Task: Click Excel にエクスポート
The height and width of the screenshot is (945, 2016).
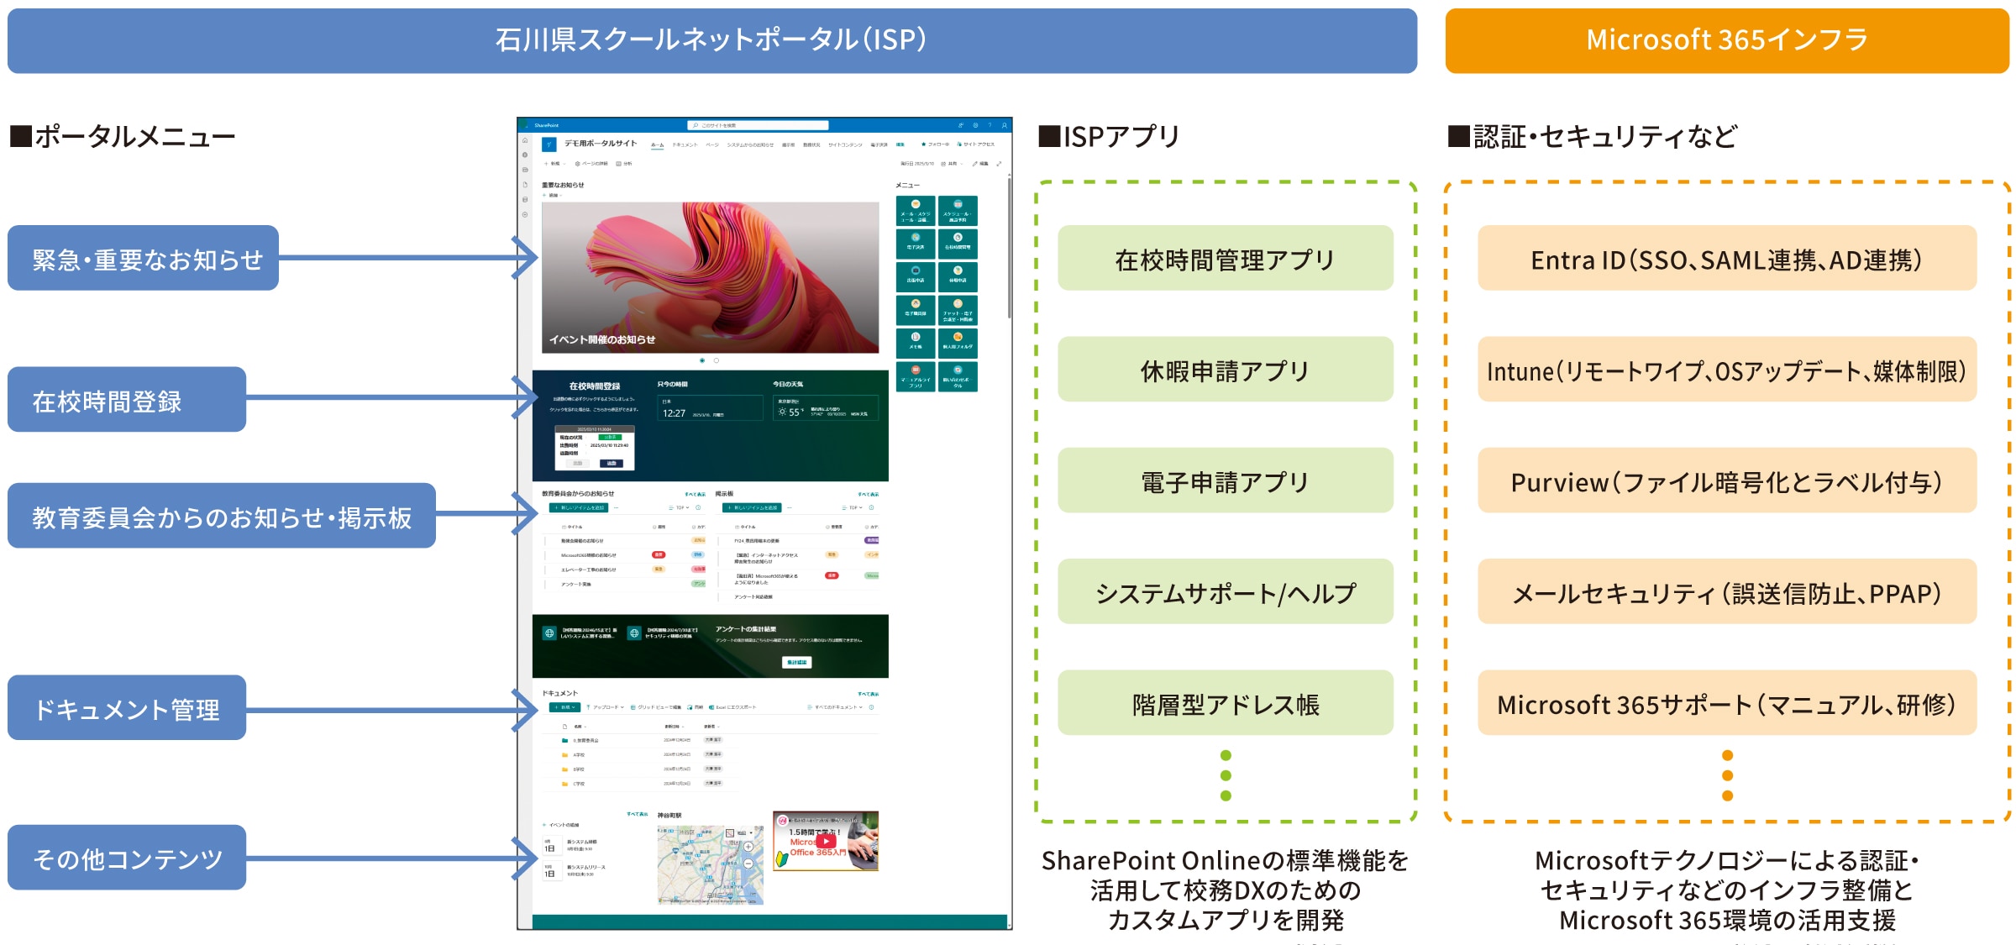Action: [732, 707]
